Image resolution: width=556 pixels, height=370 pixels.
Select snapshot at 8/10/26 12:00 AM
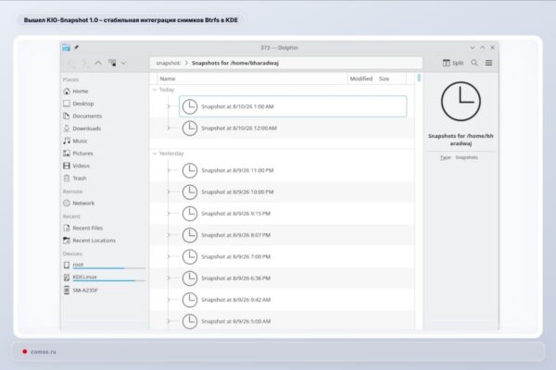click(x=293, y=129)
